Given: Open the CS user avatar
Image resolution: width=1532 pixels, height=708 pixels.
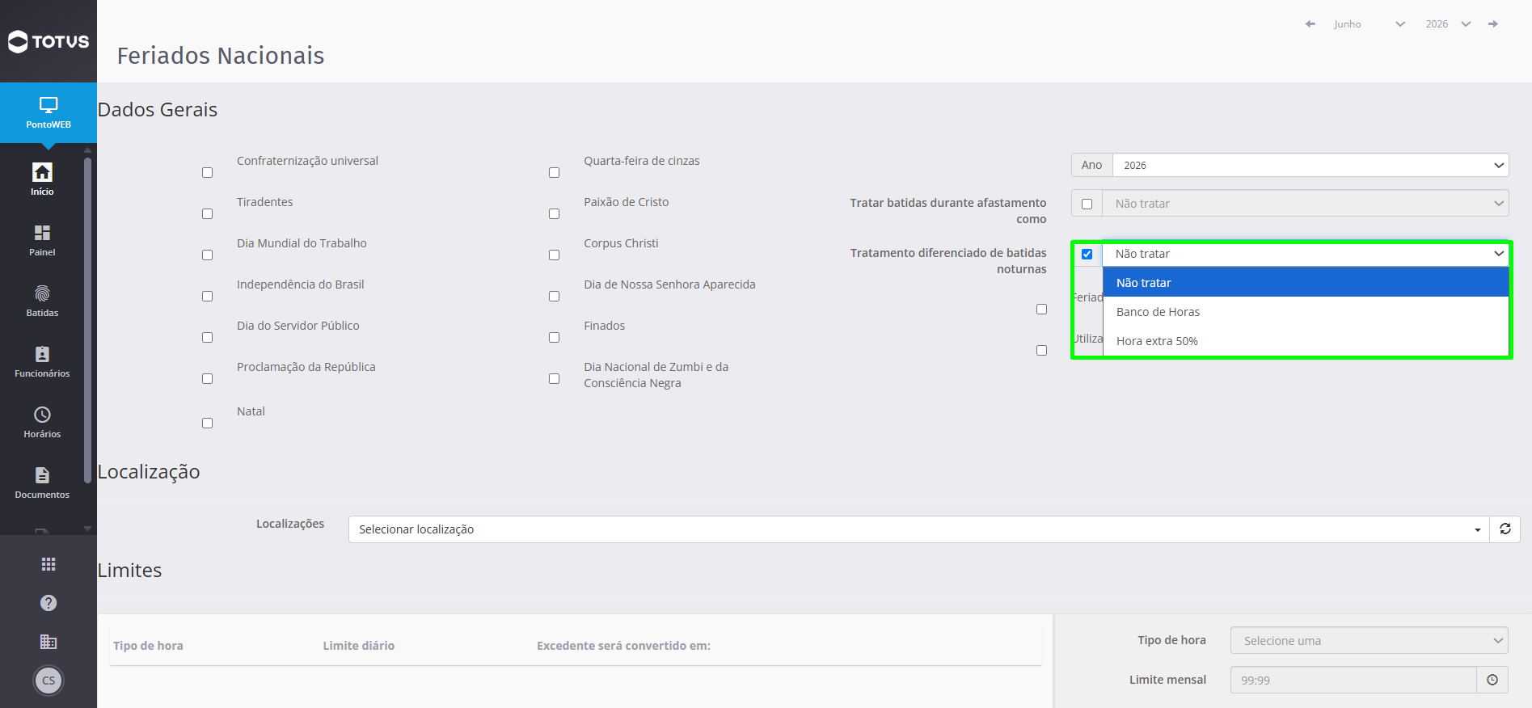Looking at the screenshot, I should tap(49, 681).
